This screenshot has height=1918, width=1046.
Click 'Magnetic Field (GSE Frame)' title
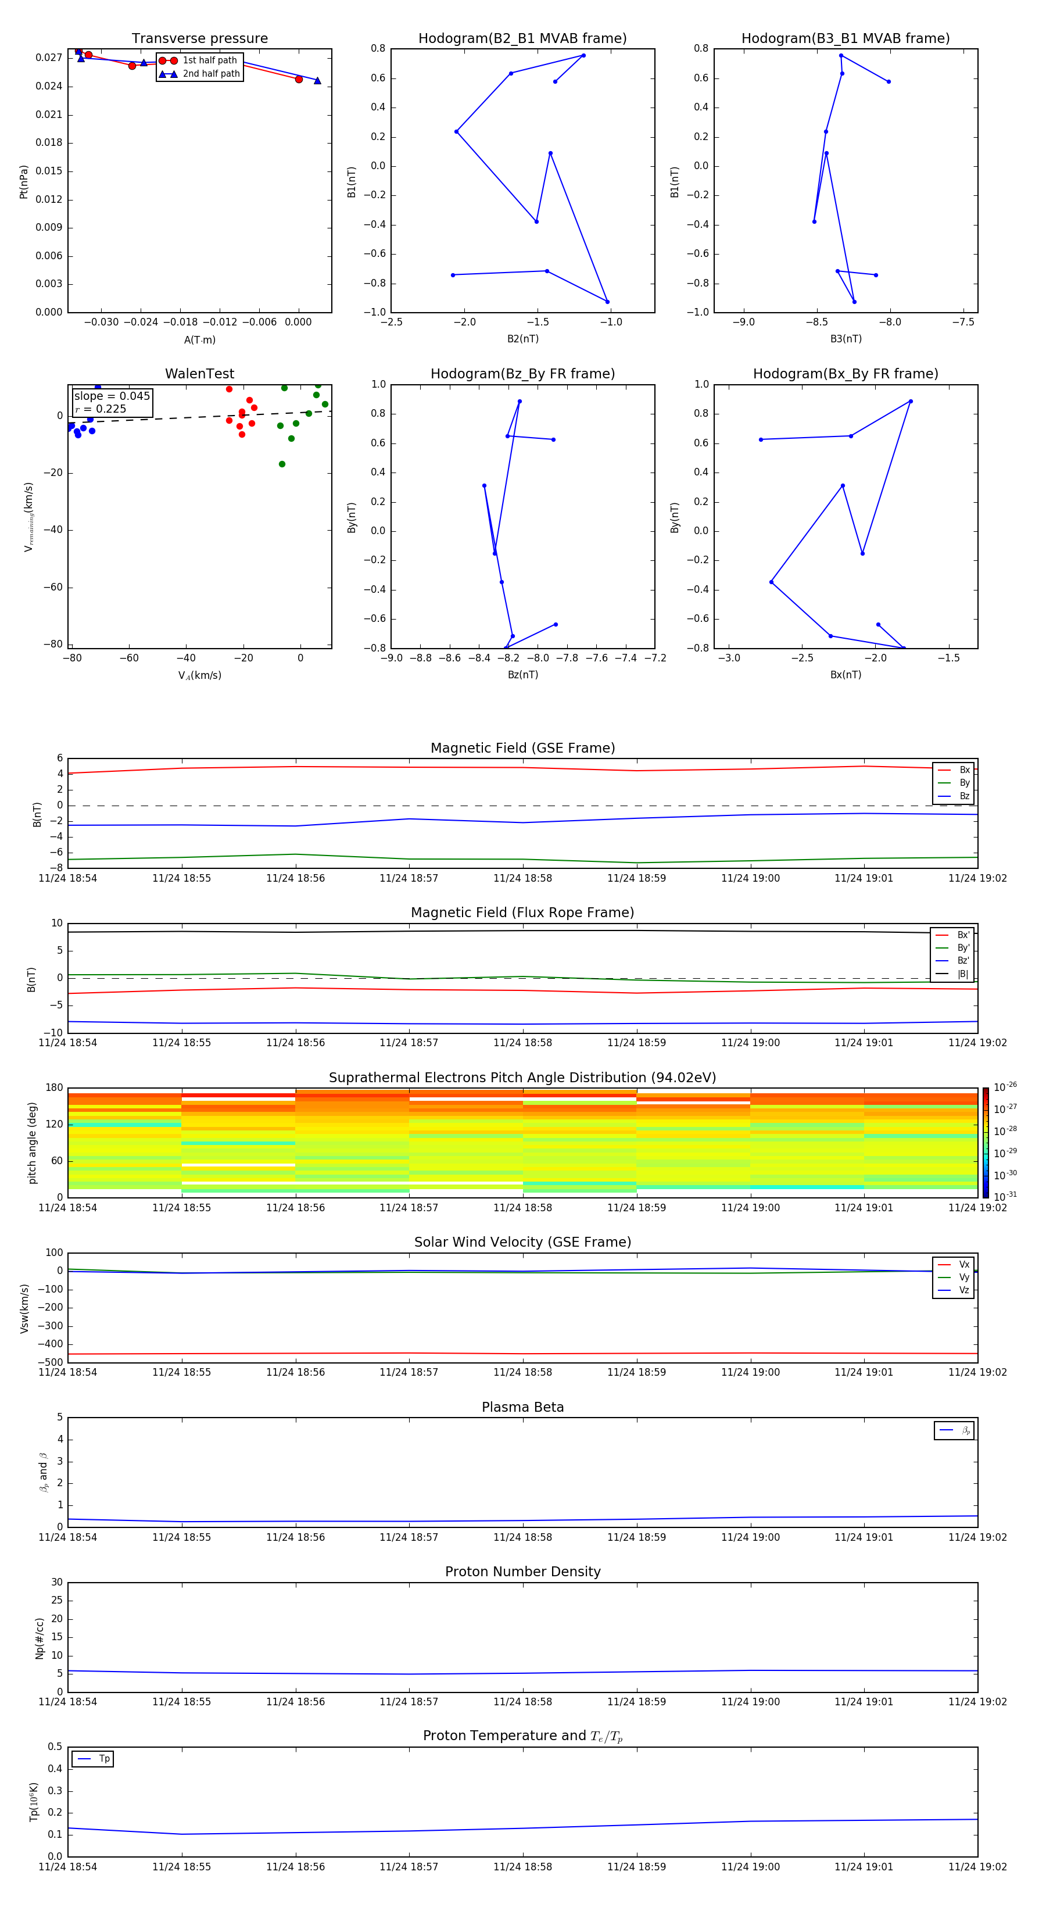[522, 748]
